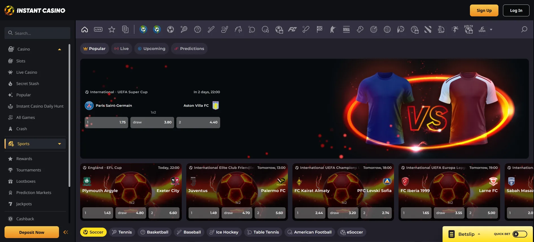The height and width of the screenshot is (242, 534).
Task: Click the Deposit Now button
Action: [32, 232]
